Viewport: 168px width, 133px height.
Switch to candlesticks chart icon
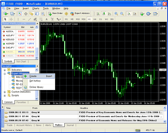pyautogui.click(x=104, y=14)
